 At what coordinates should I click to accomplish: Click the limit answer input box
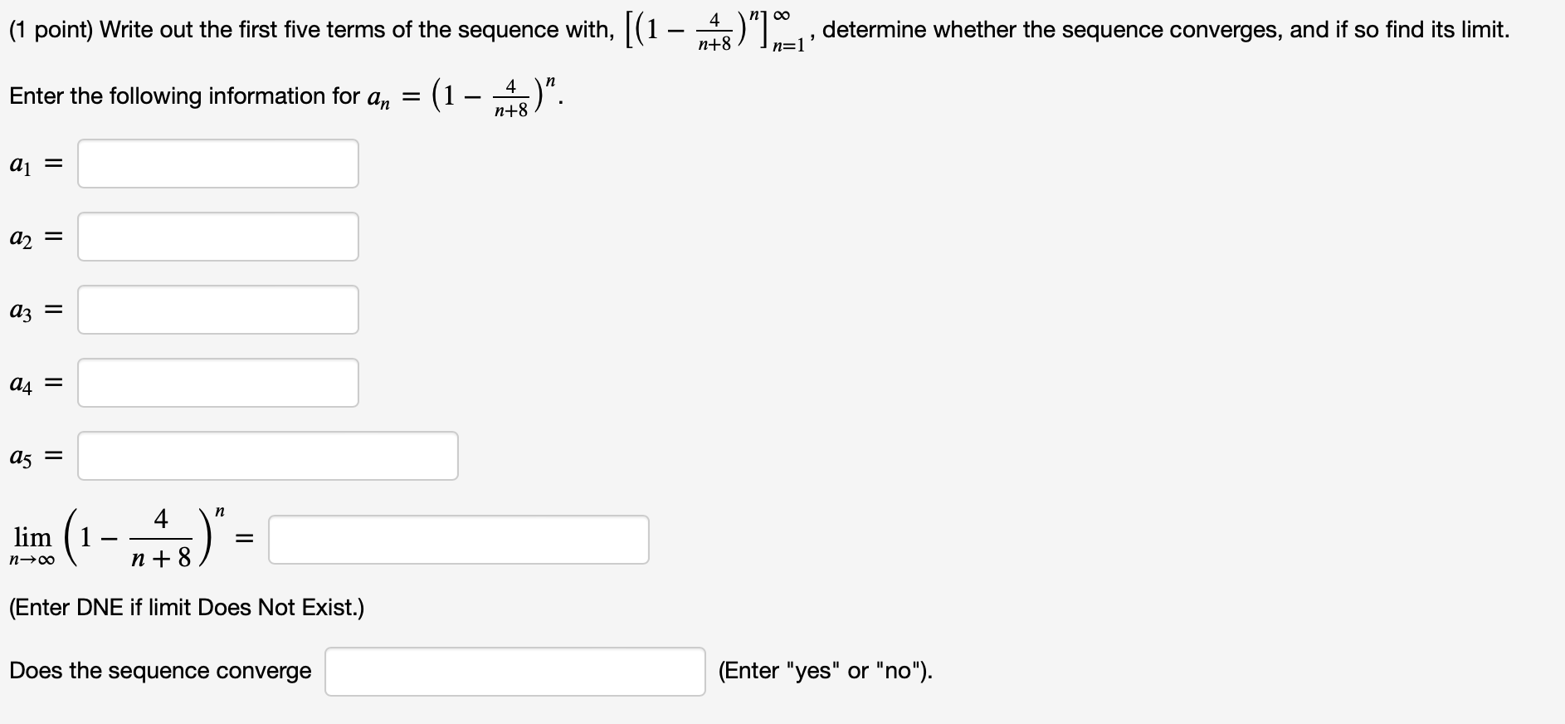point(459,540)
